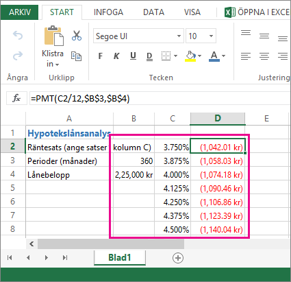Select the Blad1 sheet tab
This screenshot has height=282, width=291.
120,257
